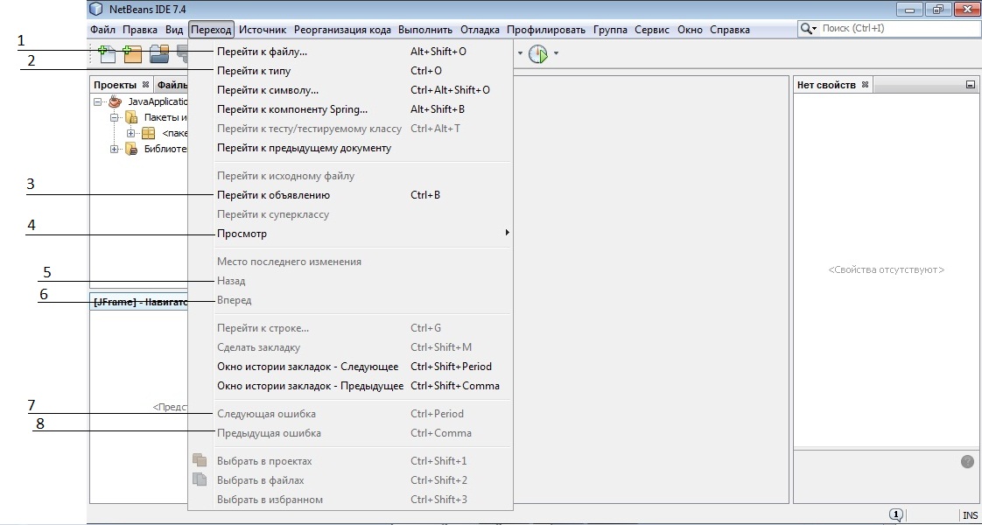Minimize the Нет свойств properties panel
The height and width of the screenshot is (525, 982).
[970, 85]
